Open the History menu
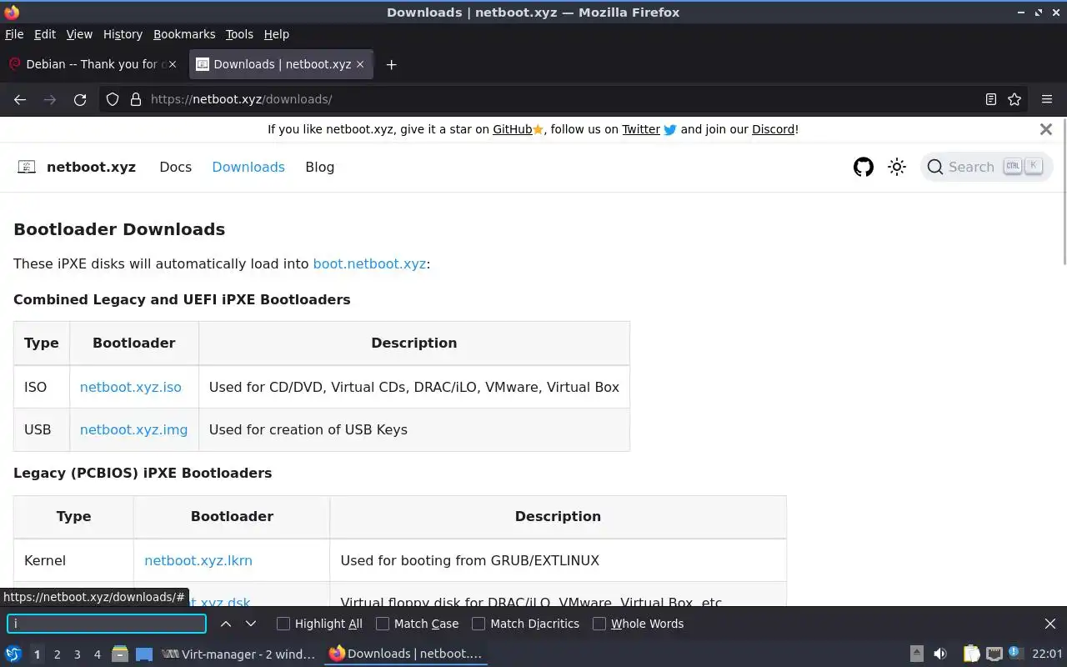The width and height of the screenshot is (1067, 667). pos(123,34)
